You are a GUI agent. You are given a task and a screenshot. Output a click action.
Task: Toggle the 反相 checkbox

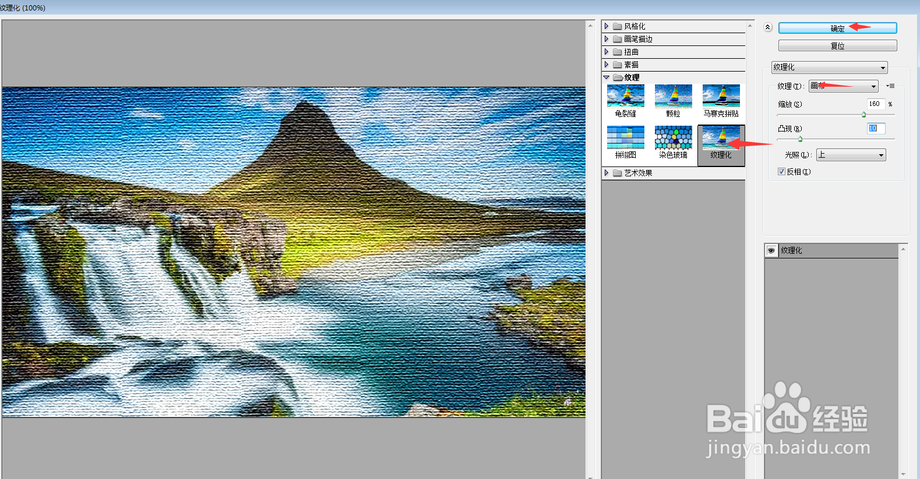pyautogui.click(x=782, y=172)
